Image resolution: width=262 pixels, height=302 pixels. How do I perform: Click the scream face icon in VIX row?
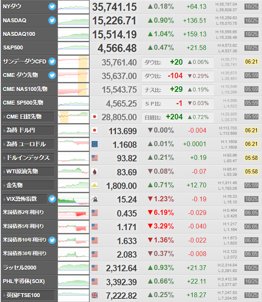click(x=94, y=199)
